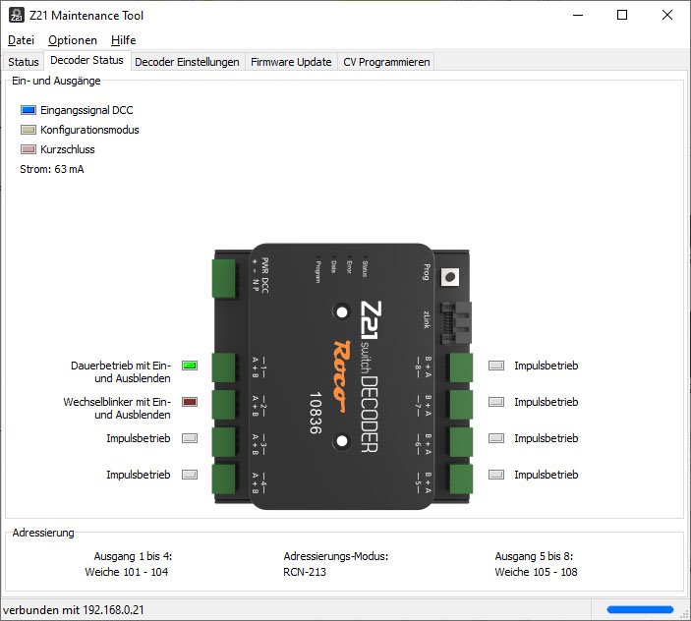Click Dauerbetrieb mit Ein- und Ausblenden label
The image size is (691, 621).
(121, 371)
